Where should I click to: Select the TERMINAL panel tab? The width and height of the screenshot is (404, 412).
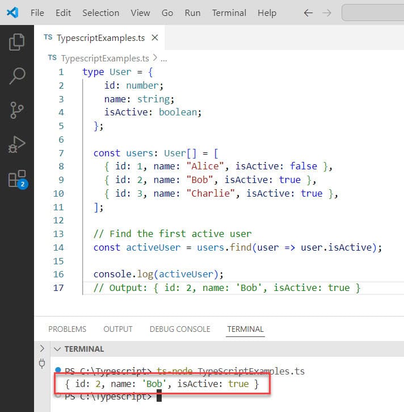(245, 329)
